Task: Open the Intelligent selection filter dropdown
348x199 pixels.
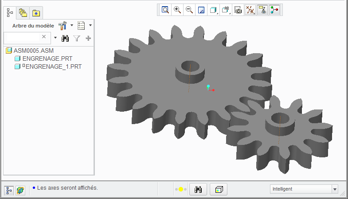Action: (334, 189)
